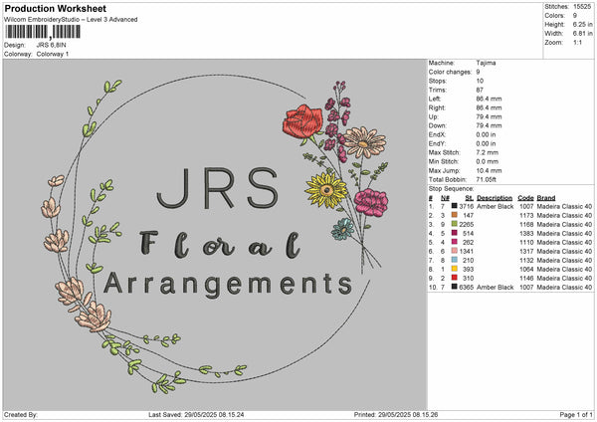Viewport: 597px width, 422px height.
Task: Select the black swatch for stop 1
Action: click(455, 205)
